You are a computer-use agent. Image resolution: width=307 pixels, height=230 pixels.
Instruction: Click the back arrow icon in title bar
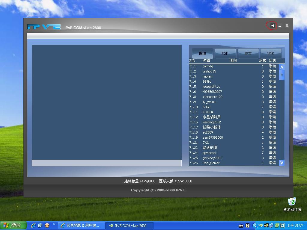coord(273,26)
